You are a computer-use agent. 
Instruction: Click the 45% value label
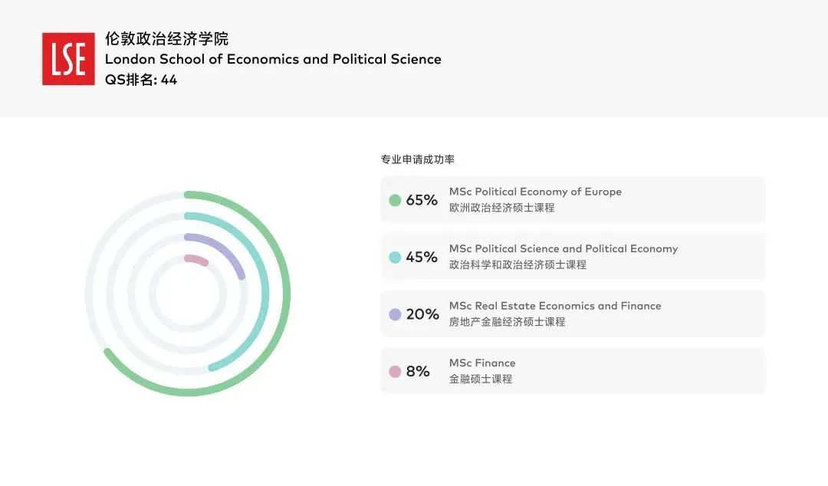tap(422, 258)
